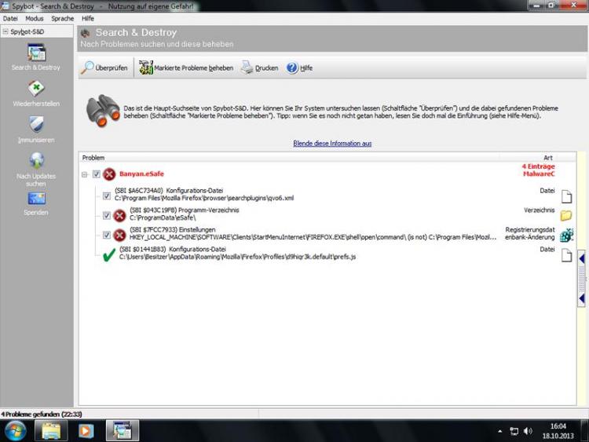
Task: Click the file icon of the prefs.js row
Action: click(x=566, y=255)
